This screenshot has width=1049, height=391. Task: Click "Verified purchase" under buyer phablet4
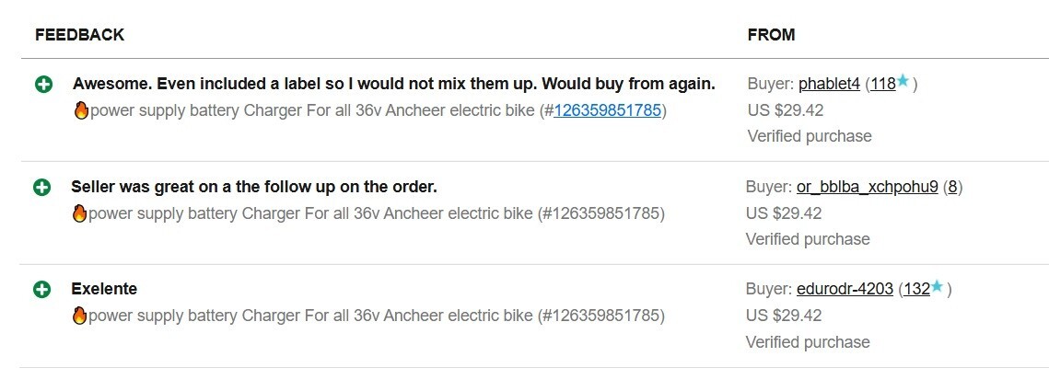810,136
